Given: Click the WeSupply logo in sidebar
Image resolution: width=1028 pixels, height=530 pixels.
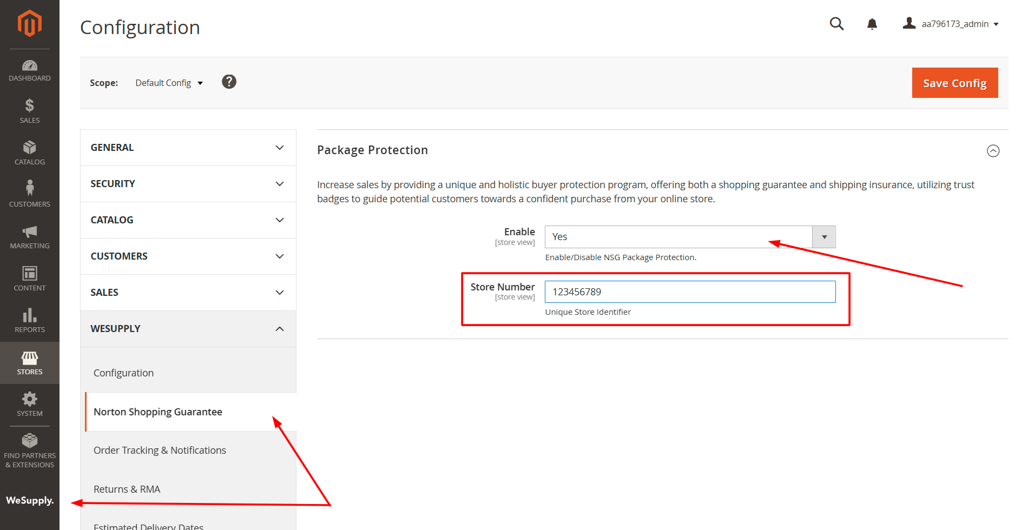Looking at the screenshot, I should pos(30,500).
